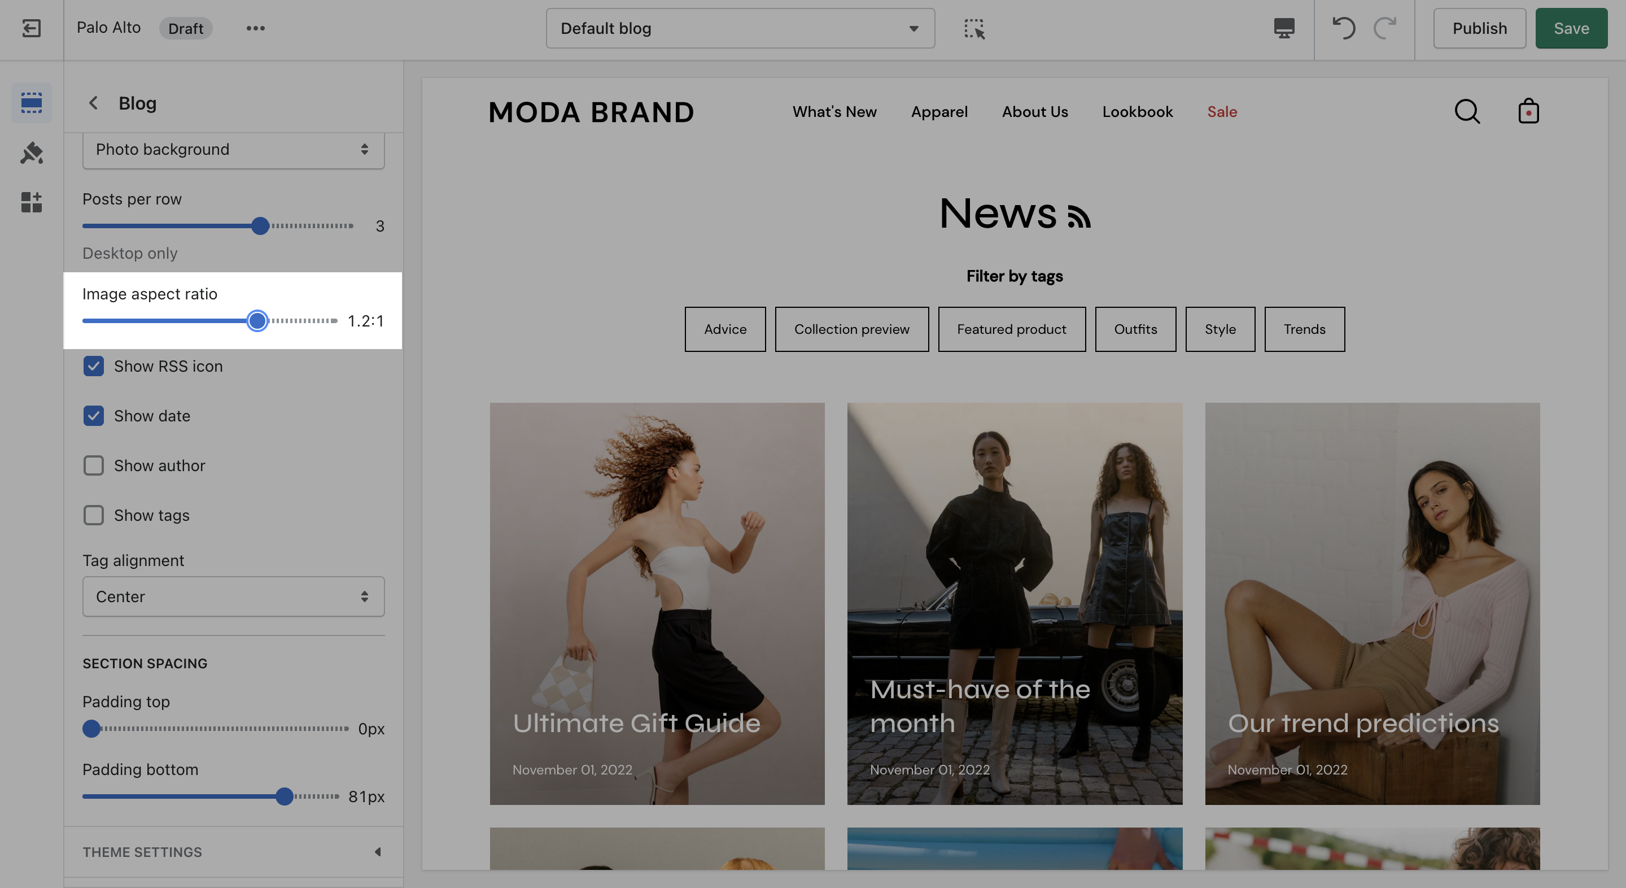Image resolution: width=1626 pixels, height=888 pixels.
Task: Expand the Theme Settings section
Action: pos(233,852)
